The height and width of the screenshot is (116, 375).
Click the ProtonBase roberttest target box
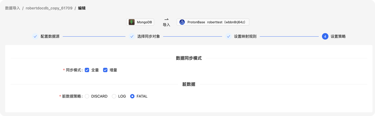click(213, 22)
